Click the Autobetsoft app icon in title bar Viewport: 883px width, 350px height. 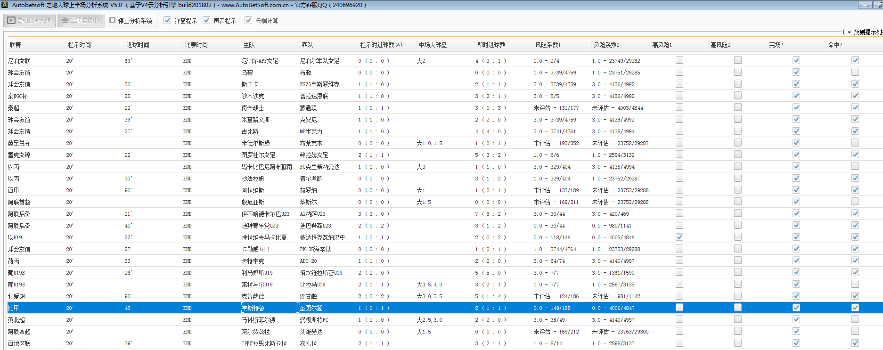click(x=5, y=5)
